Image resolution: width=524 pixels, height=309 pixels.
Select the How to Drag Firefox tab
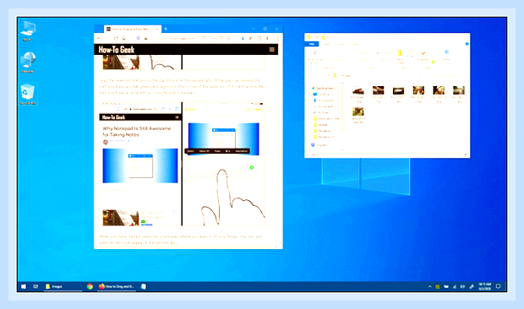pyautogui.click(x=133, y=29)
